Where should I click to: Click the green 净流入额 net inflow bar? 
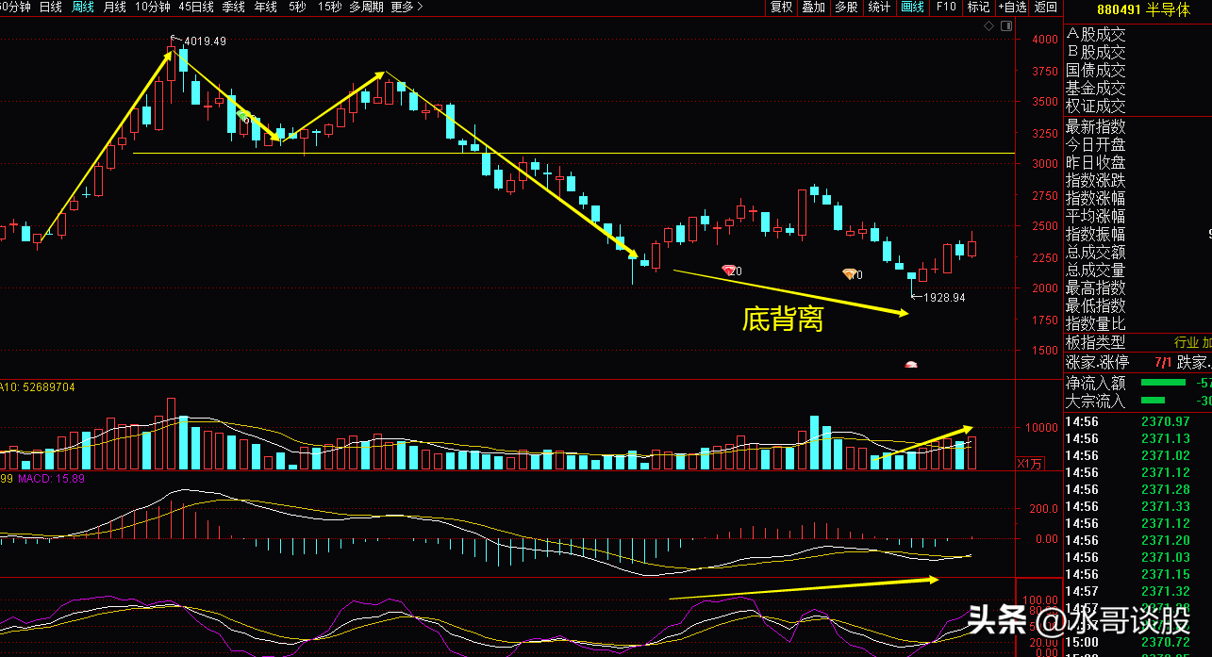pos(1163,383)
